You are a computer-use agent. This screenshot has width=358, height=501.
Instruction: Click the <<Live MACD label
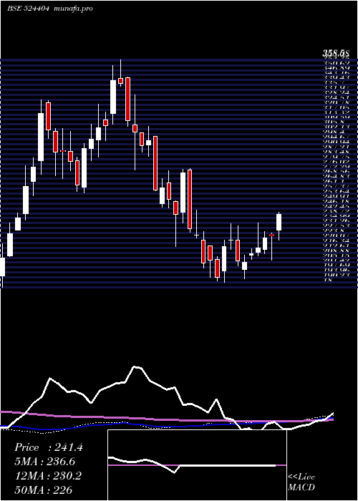point(301,482)
